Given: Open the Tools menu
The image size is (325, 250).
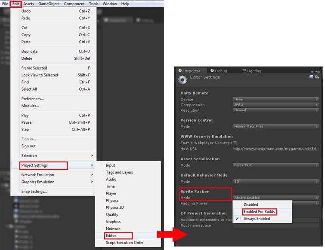Looking at the screenshot, I should [x=94, y=4].
